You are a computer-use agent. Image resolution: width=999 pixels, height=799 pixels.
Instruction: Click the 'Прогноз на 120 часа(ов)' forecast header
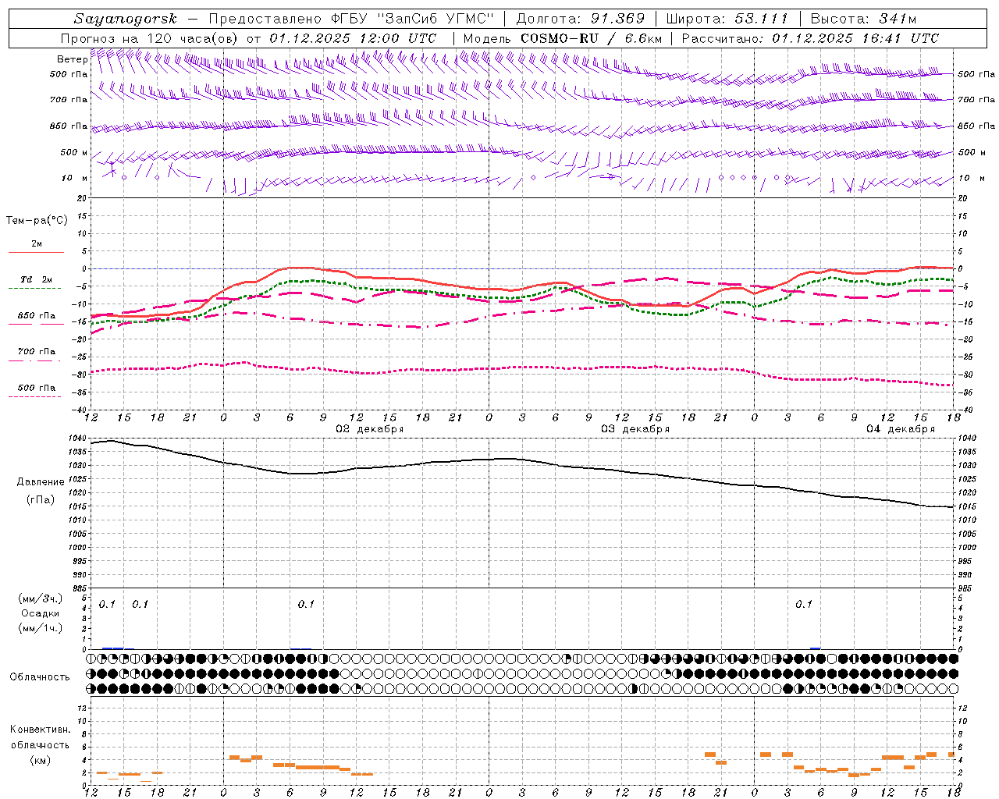point(150,38)
